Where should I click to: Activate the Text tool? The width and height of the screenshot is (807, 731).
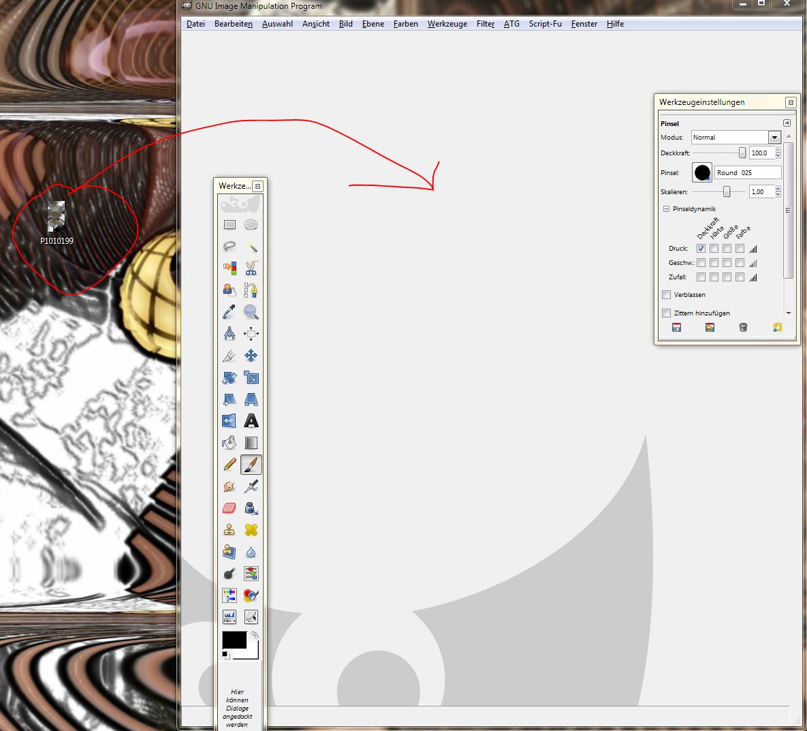[251, 421]
